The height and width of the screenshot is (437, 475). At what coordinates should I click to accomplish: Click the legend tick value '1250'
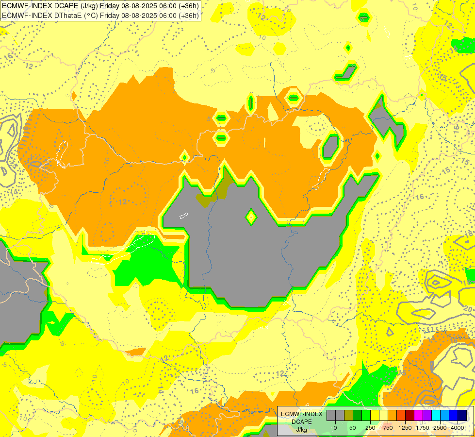pos(405,428)
